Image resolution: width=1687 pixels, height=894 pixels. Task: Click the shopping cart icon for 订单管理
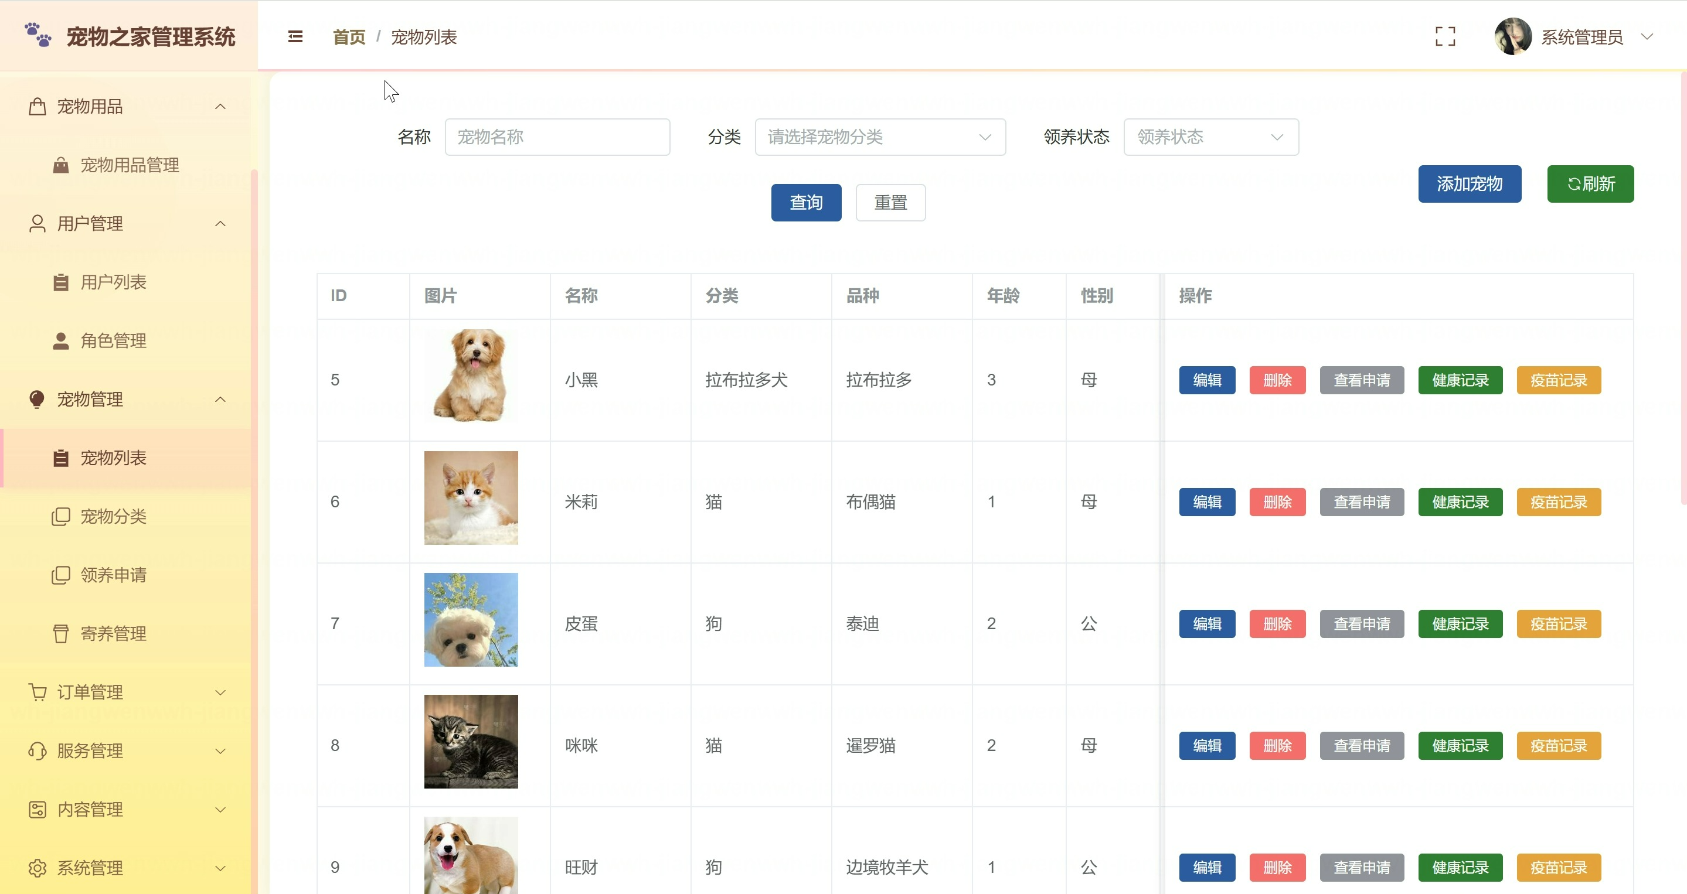coord(38,692)
